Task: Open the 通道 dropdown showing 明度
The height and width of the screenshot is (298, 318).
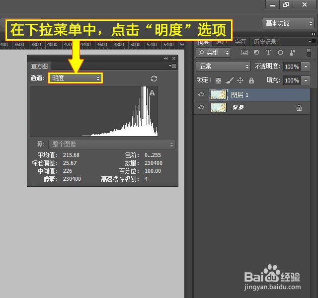Action: tap(76, 78)
